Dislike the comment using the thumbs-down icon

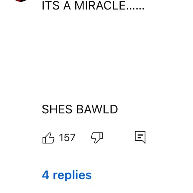click(x=97, y=138)
